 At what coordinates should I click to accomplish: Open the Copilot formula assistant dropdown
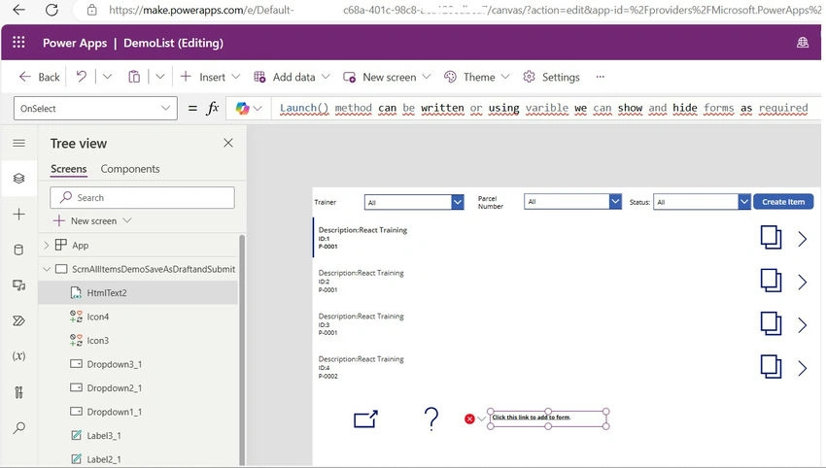(248, 109)
